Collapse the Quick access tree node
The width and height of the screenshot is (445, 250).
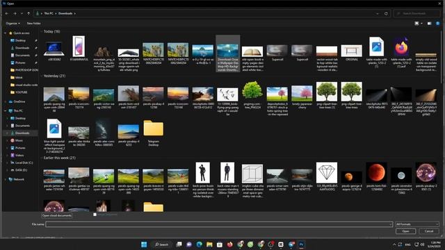coord(6,33)
